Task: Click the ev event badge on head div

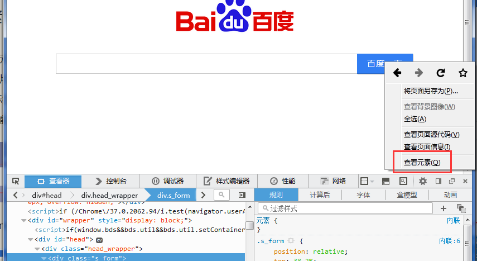Action: [x=99, y=240]
